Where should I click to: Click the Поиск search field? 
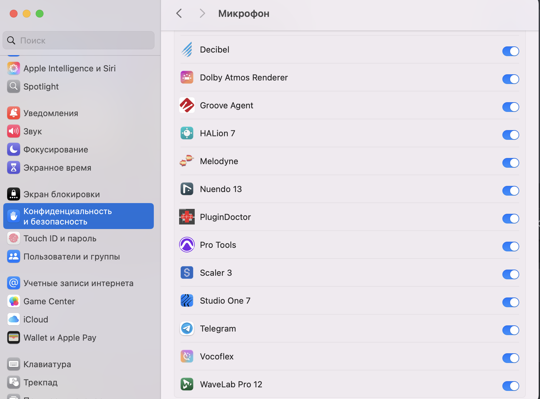(x=79, y=40)
